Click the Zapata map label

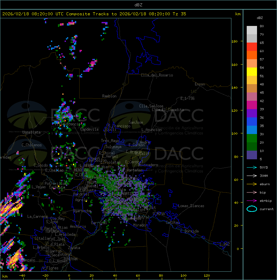pyautogui.click(x=74, y=248)
